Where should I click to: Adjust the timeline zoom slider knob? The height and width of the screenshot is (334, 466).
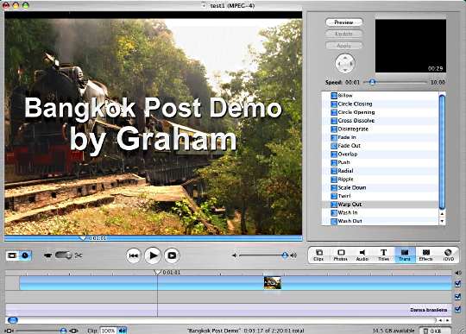coord(63,331)
